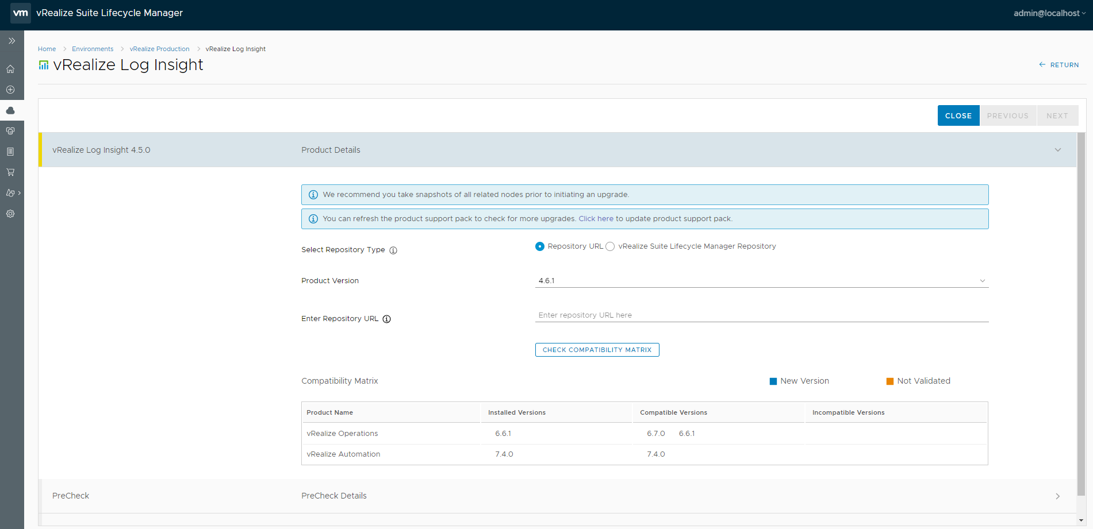
Task: Click the vRealize Suite Lifecycle Manager title
Action: point(109,13)
